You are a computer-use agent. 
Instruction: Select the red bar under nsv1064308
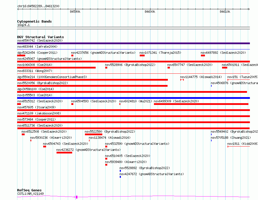(57, 68)
